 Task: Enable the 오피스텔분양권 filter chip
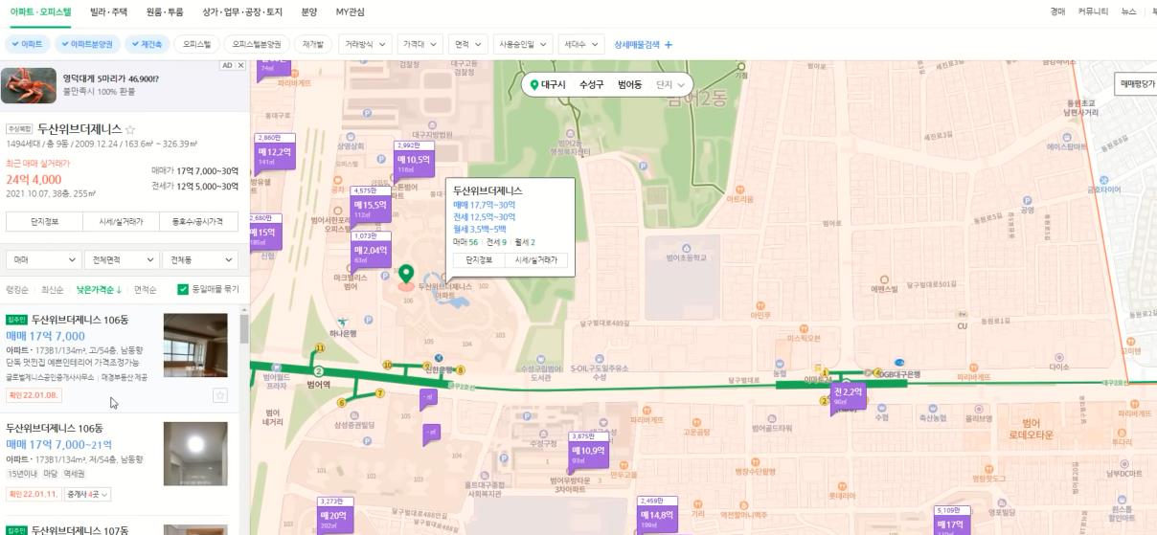pyautogui.click(x=257, y=44)
